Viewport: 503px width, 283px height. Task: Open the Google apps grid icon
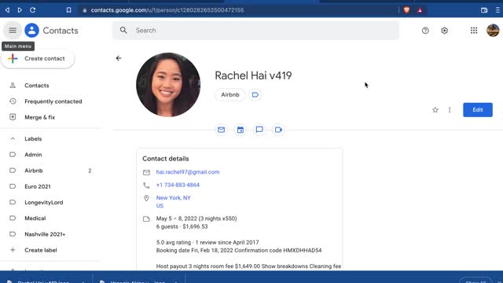click(474, 31)
